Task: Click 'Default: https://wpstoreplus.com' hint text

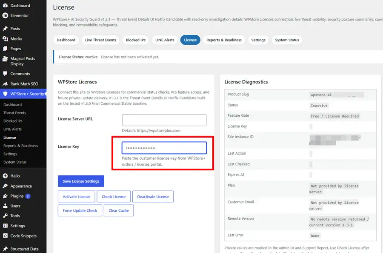Action: 151,130
